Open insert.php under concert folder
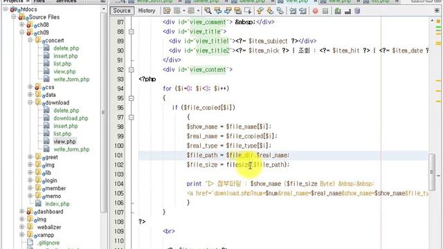 pos(66,56)
